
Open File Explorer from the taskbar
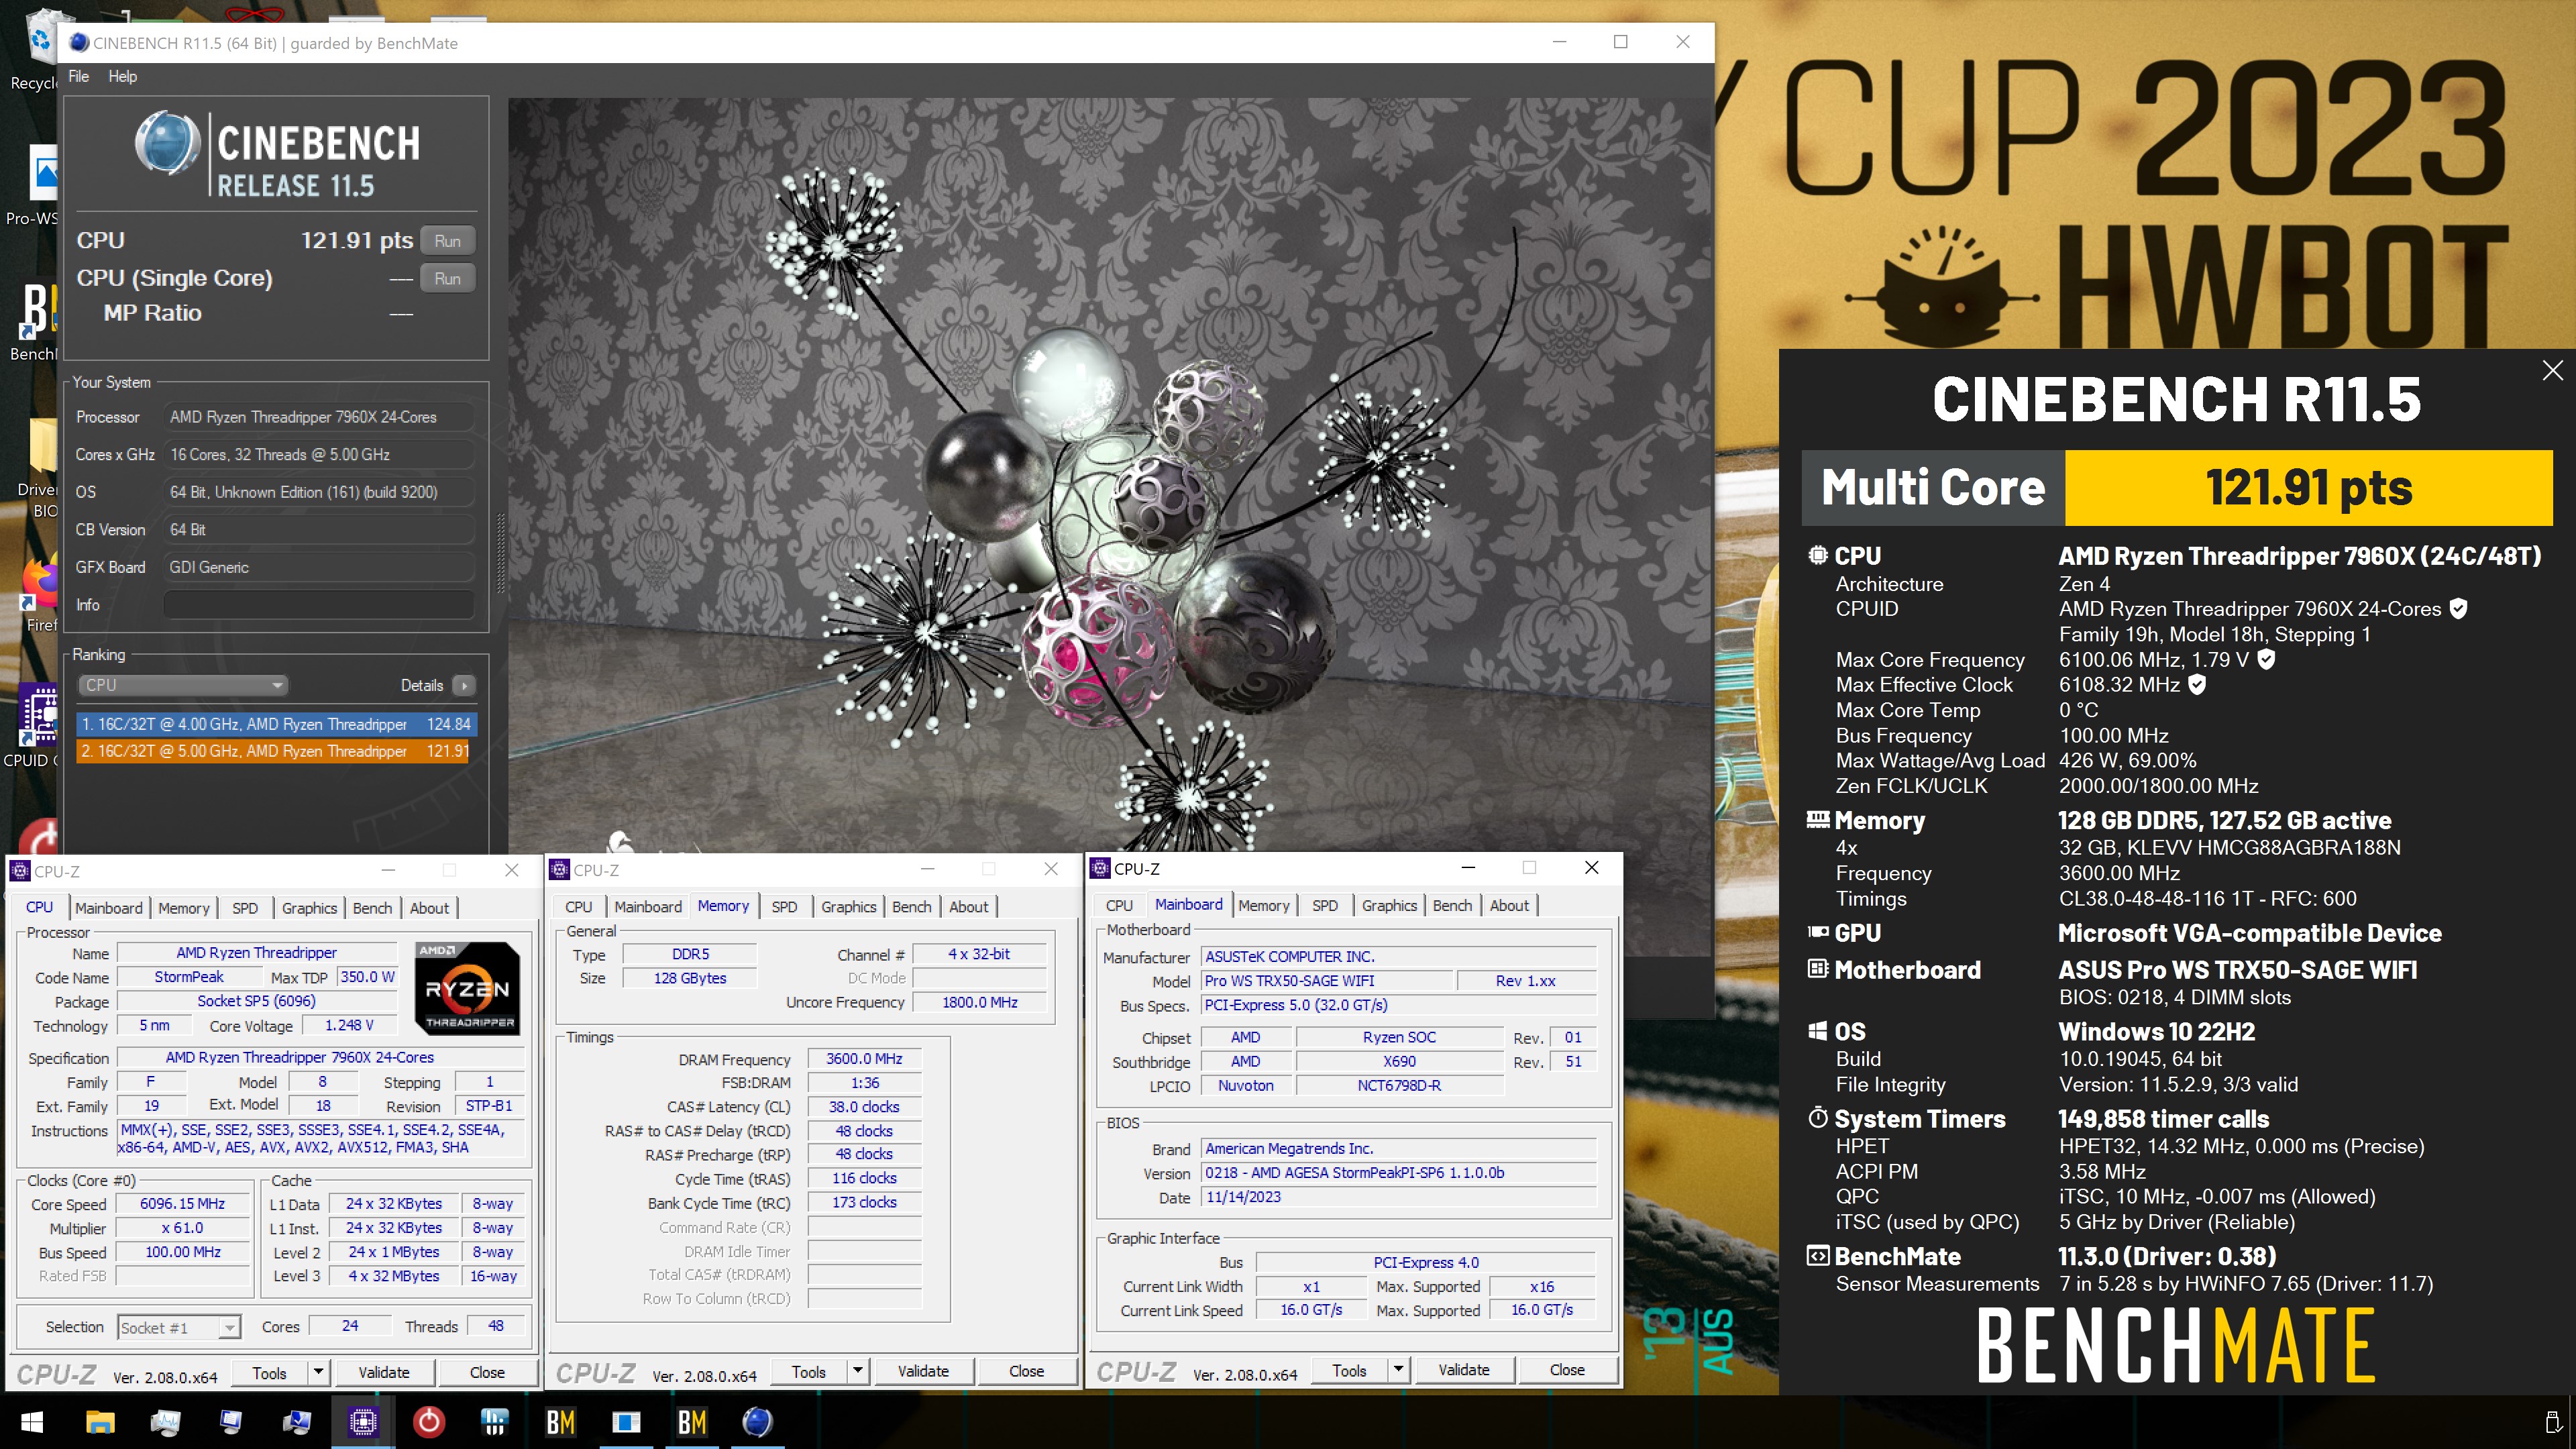tap(100, 1421)
